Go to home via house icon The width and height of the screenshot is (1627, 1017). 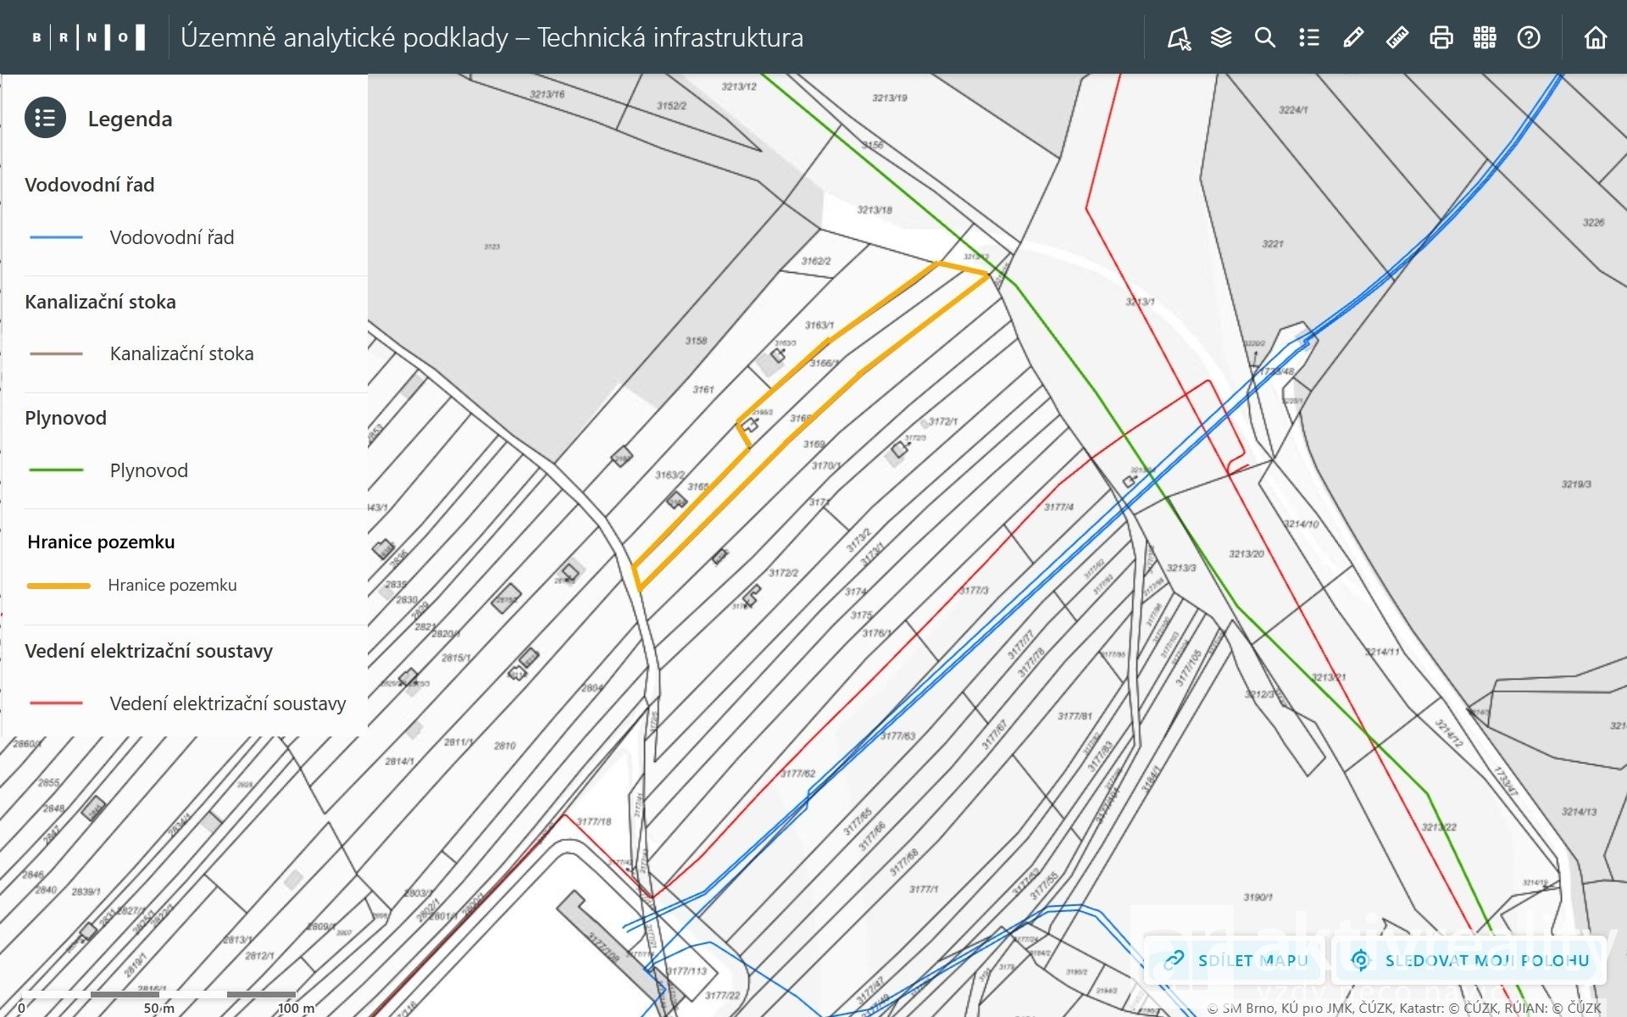pyautogui.click(x=1595, y=38)
